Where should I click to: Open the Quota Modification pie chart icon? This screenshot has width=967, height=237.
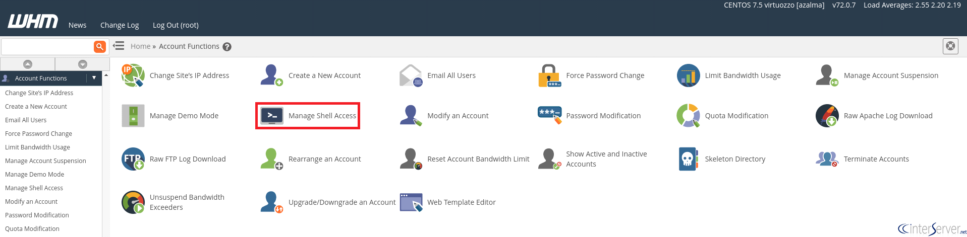tap(688, 116)
